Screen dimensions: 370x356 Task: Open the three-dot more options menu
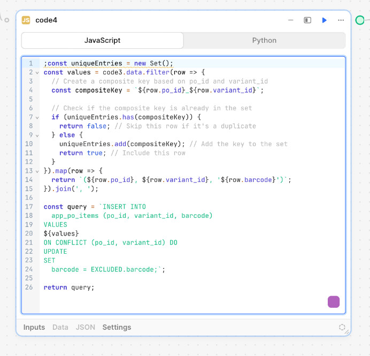[341, 20]
